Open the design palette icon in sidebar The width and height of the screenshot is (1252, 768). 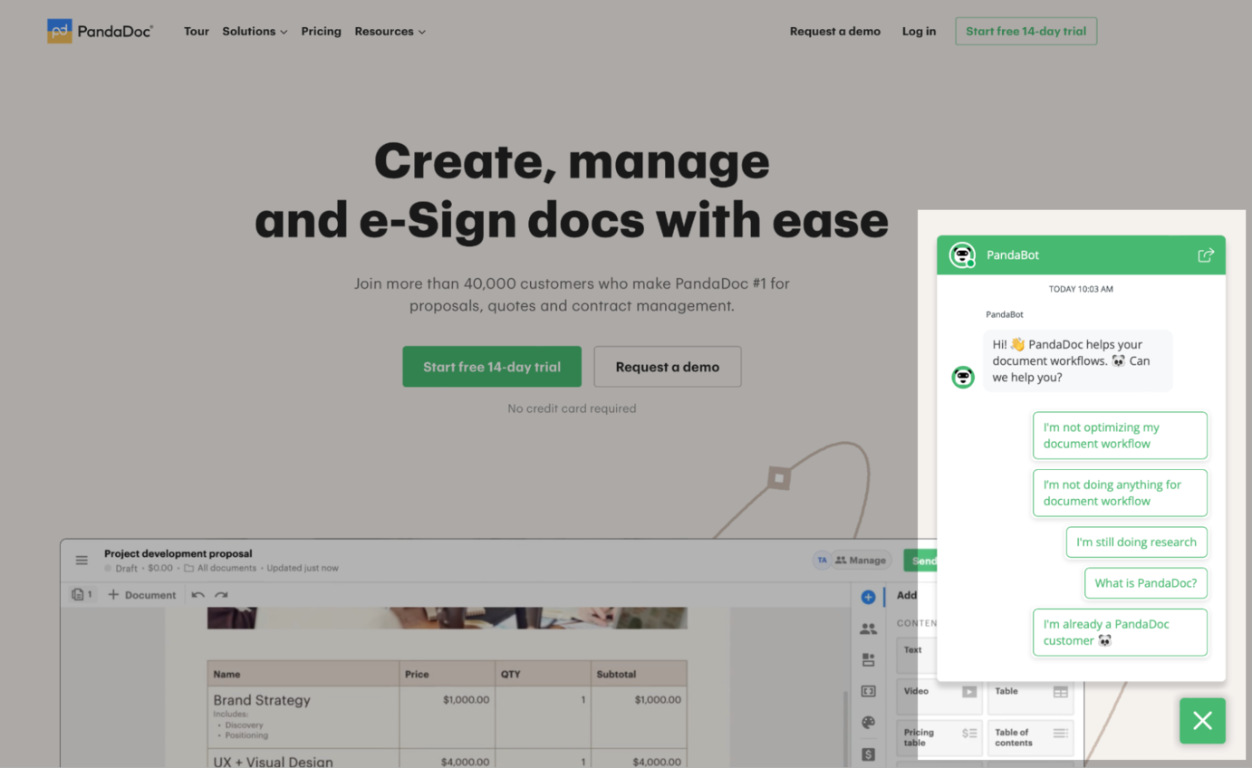868,723
